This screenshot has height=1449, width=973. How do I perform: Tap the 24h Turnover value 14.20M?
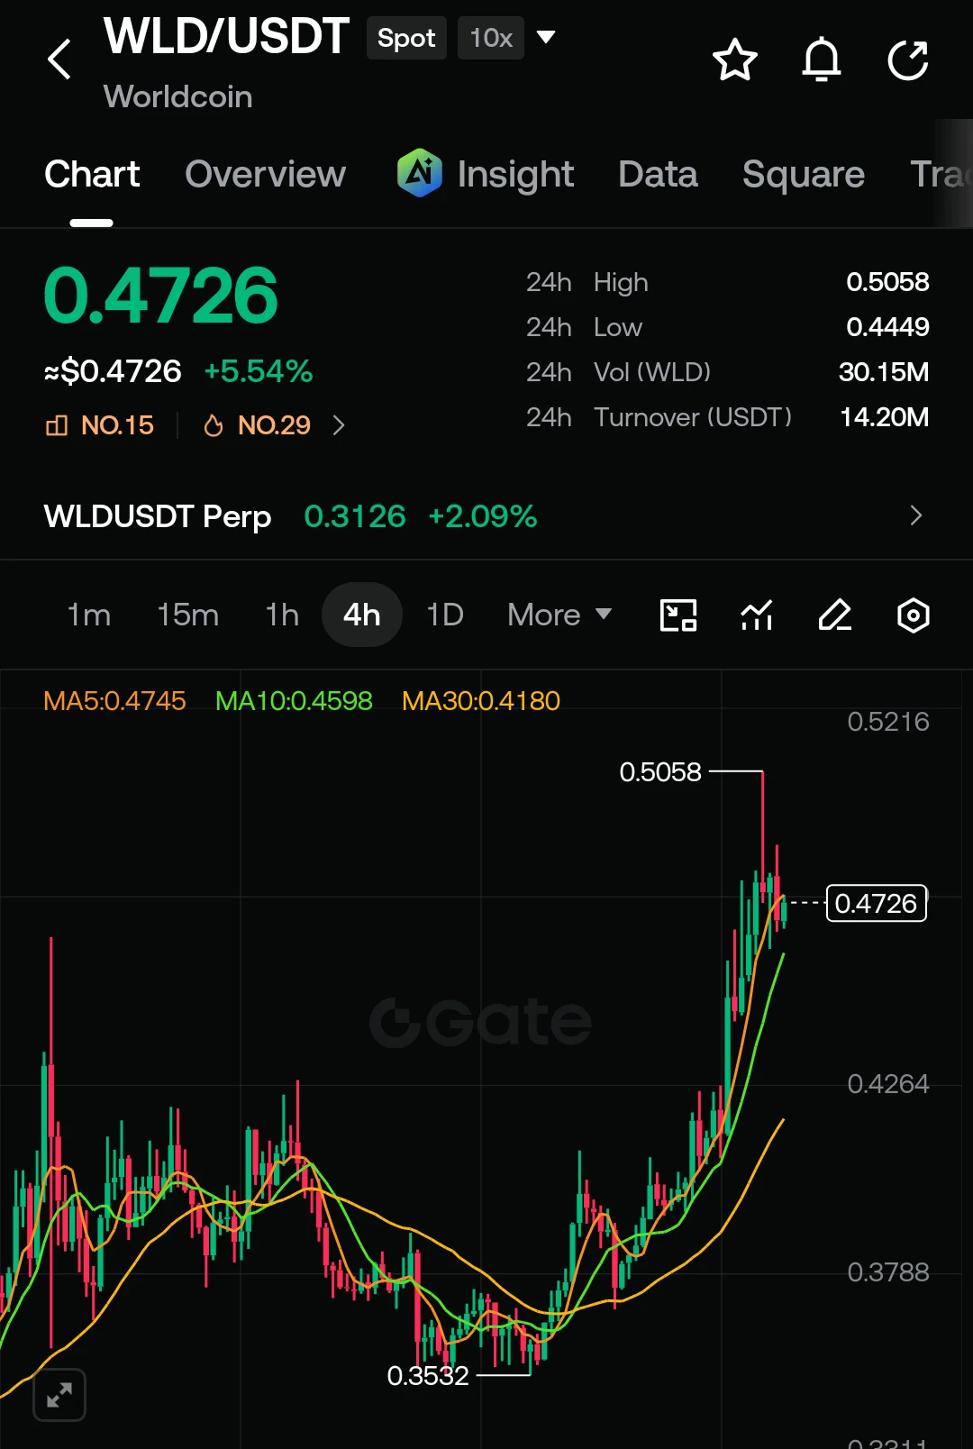884,417
